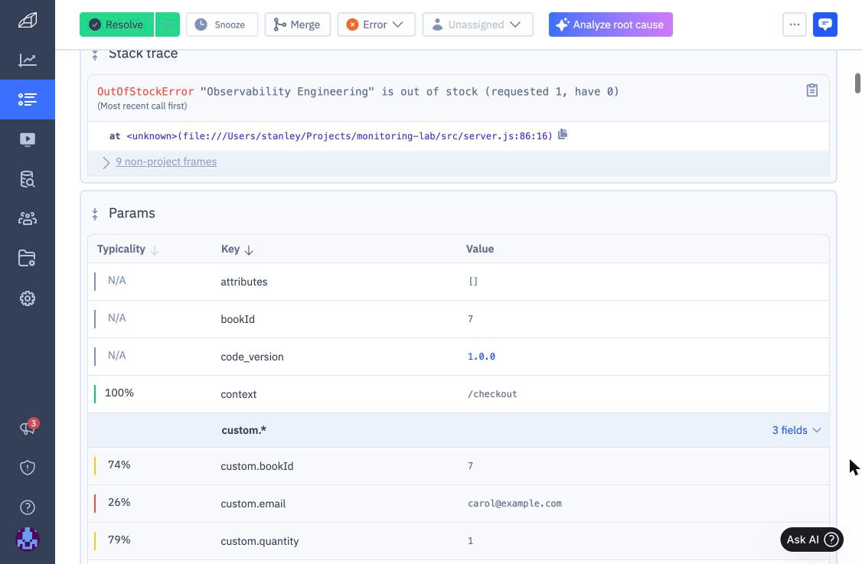Collapse the custom.* 3 fields group

(x=796, y=430)
